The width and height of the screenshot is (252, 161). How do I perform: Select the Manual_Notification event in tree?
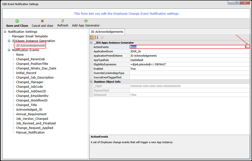(x=30, y=132)
